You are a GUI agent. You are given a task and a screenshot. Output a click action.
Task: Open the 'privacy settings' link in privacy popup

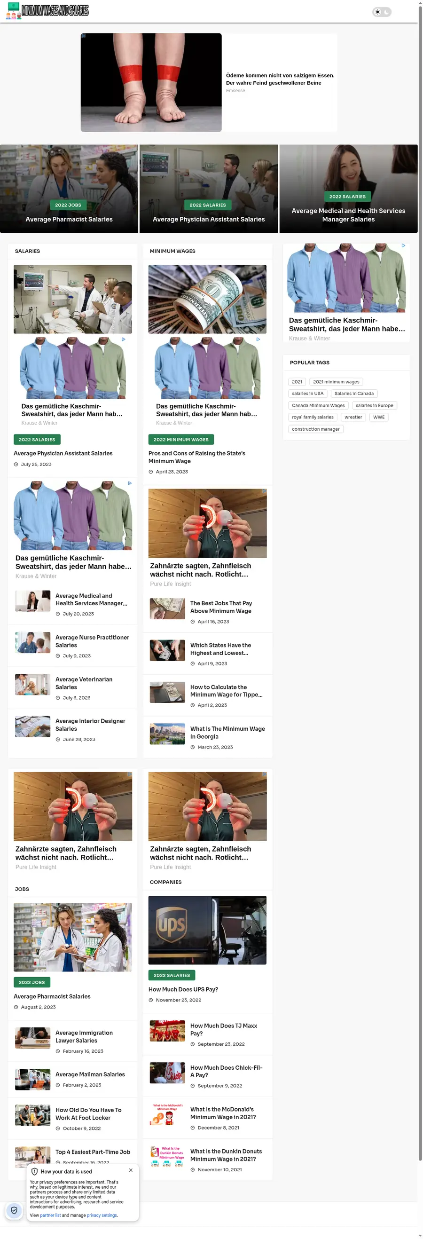tap(102, 1215)
